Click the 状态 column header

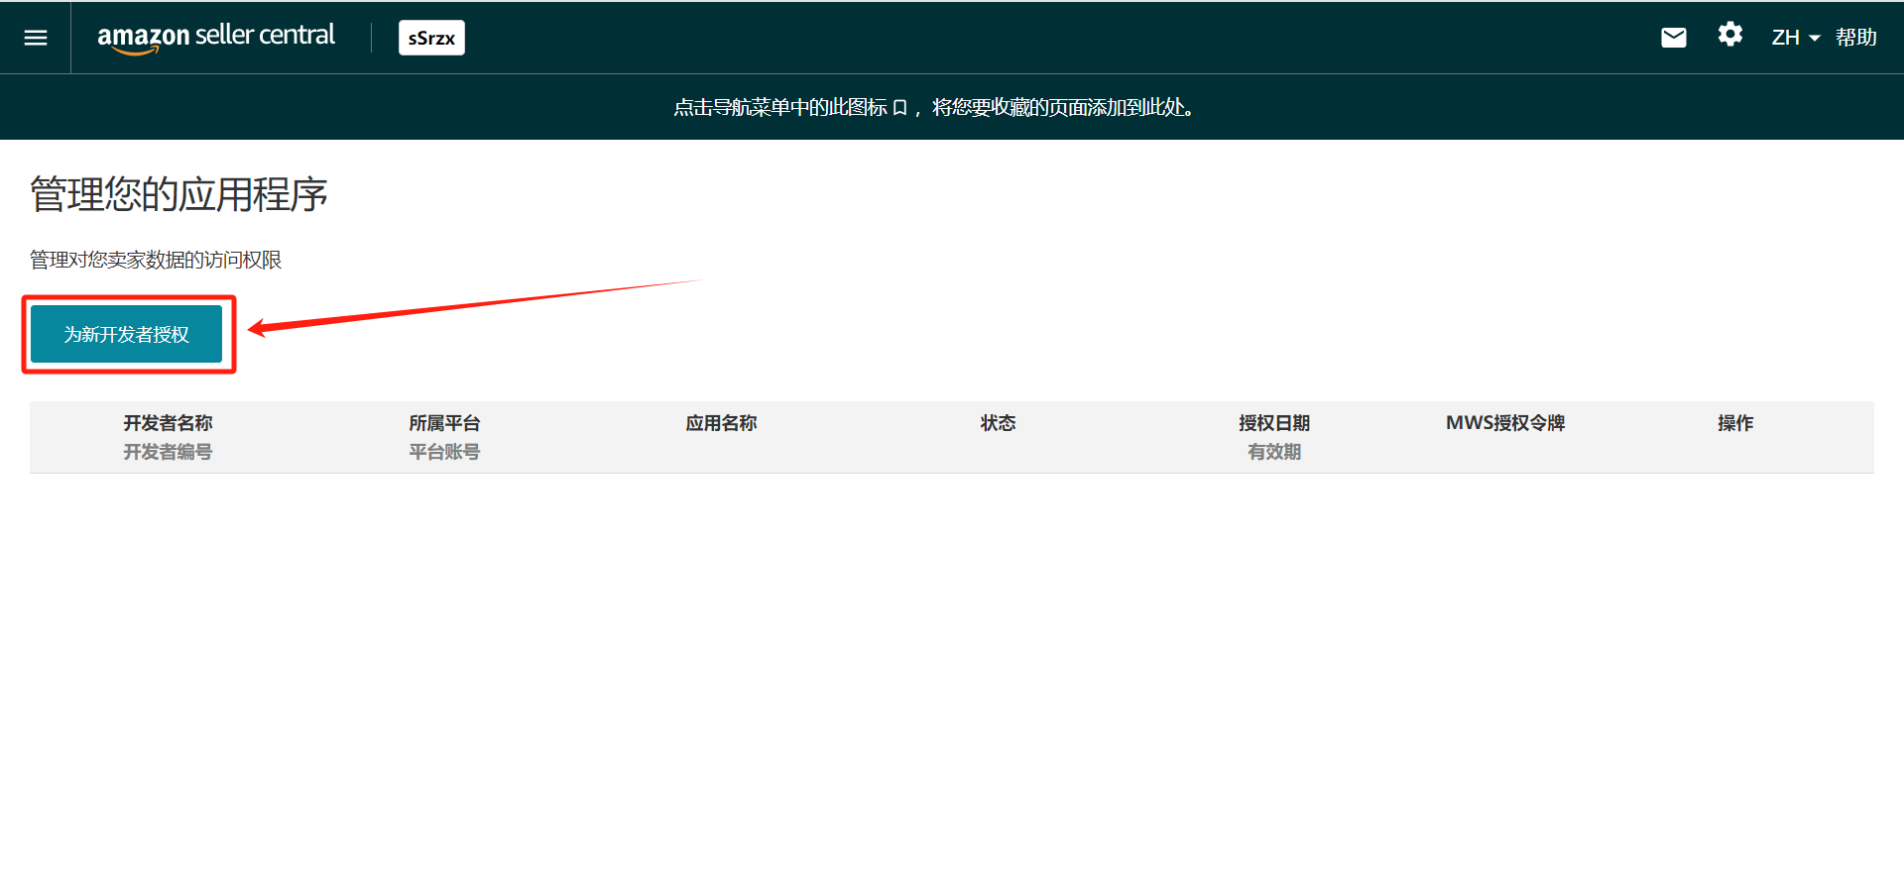pos(998,423)
